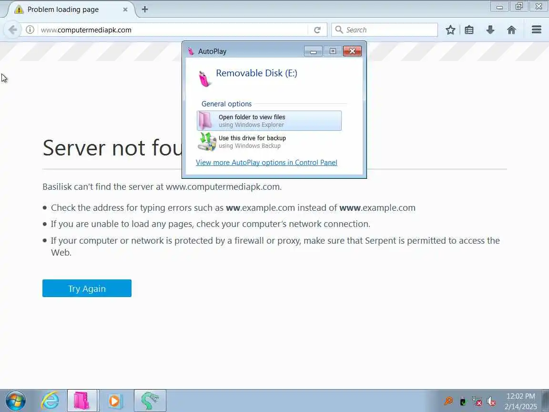Open the Windows Start button
This screenshot has height=412, width=549.
point(16,401)
